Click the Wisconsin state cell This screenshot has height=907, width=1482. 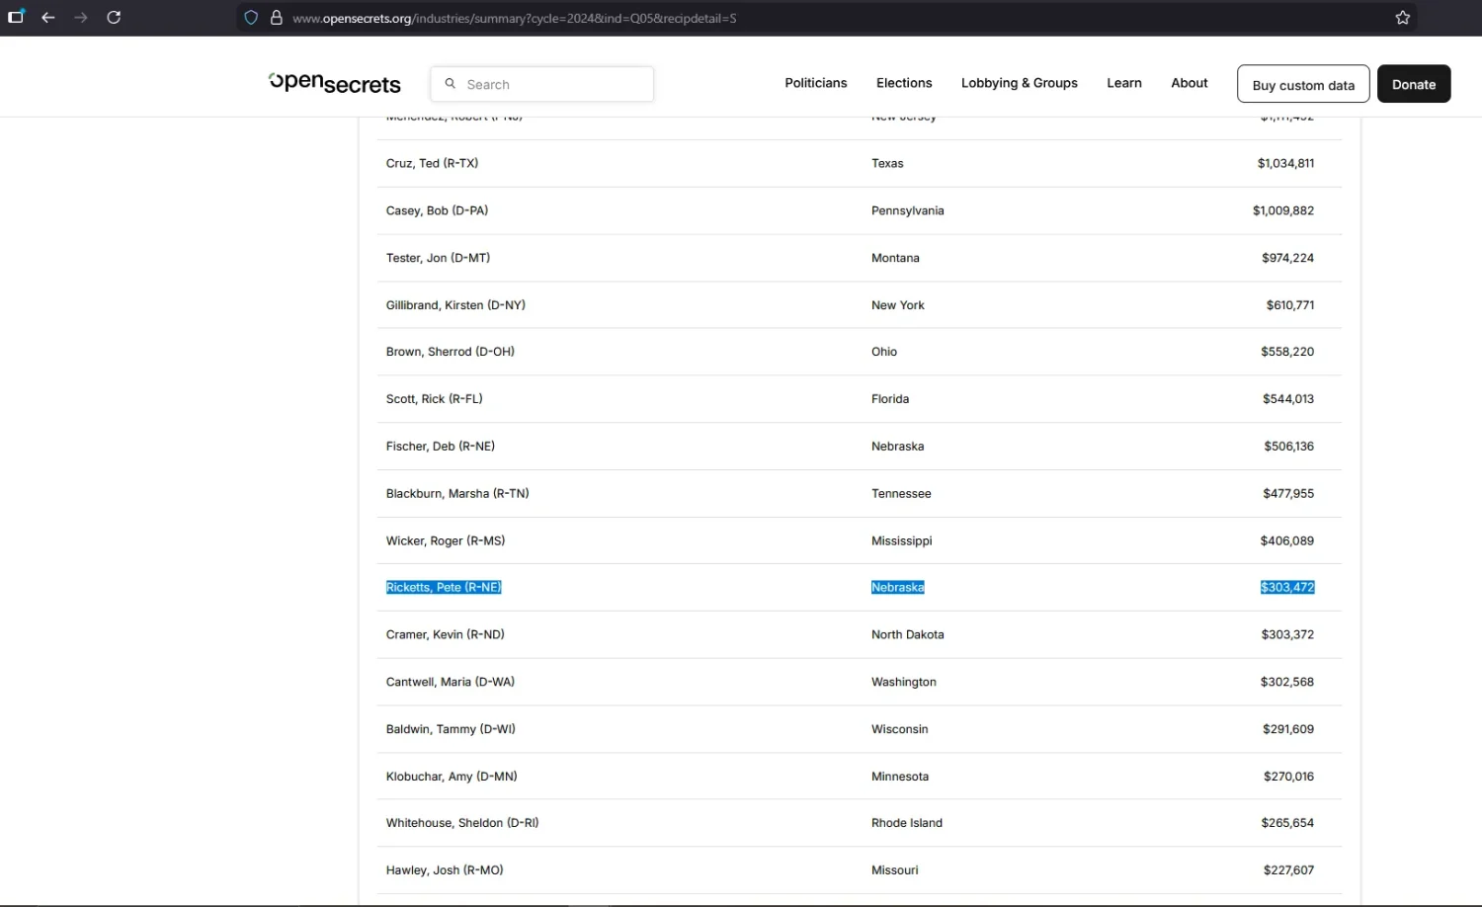[x=900, y=731]
